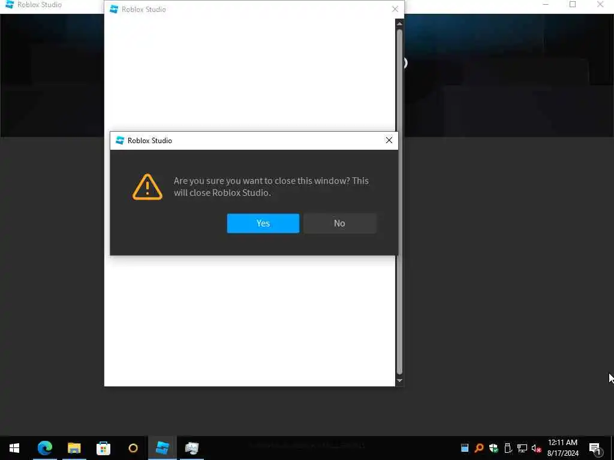Open the Windows Start menu
The image size is (614, 460).
14,448
